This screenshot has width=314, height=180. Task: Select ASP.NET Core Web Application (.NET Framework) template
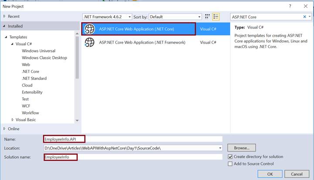[x=156, y=42]
